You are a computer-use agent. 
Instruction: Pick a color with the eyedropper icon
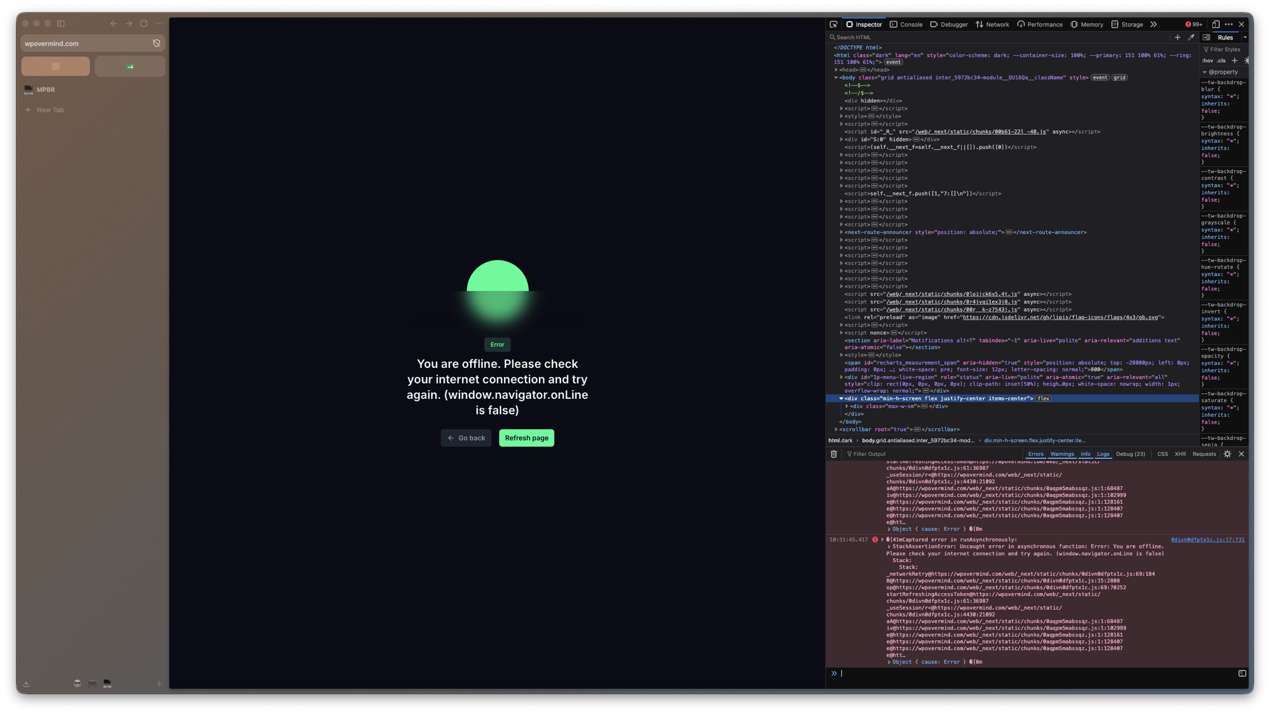coord(1191,37)
